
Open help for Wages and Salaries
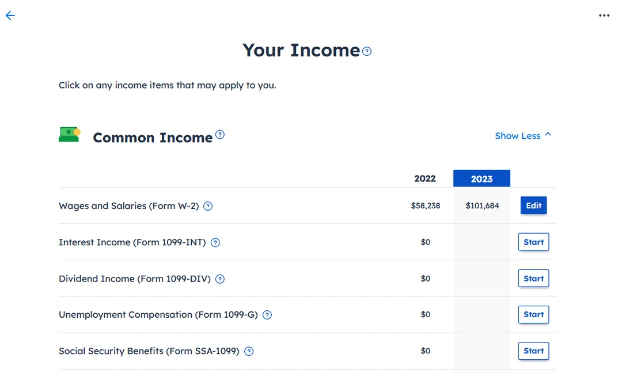[208, 205]
